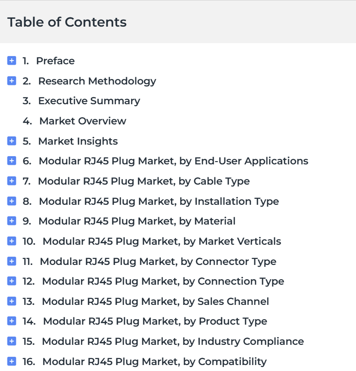Select the Preface chapter title

[56, 61]
